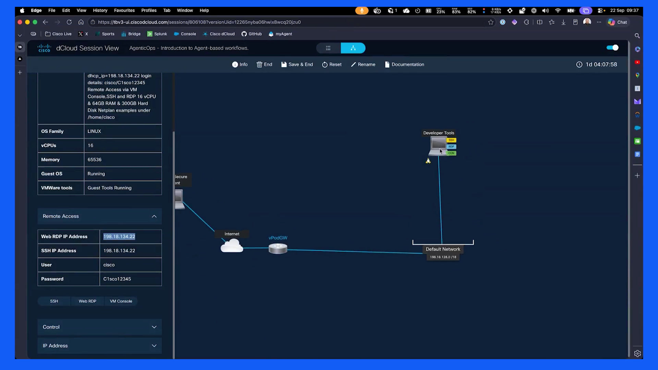The height and width of the screenshot is (370, 658).
Task: Open the History menu
Action: 100,10
